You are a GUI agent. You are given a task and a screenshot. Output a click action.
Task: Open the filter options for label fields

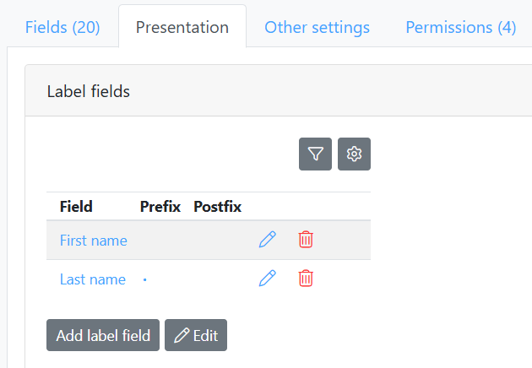tap(315, 154)
